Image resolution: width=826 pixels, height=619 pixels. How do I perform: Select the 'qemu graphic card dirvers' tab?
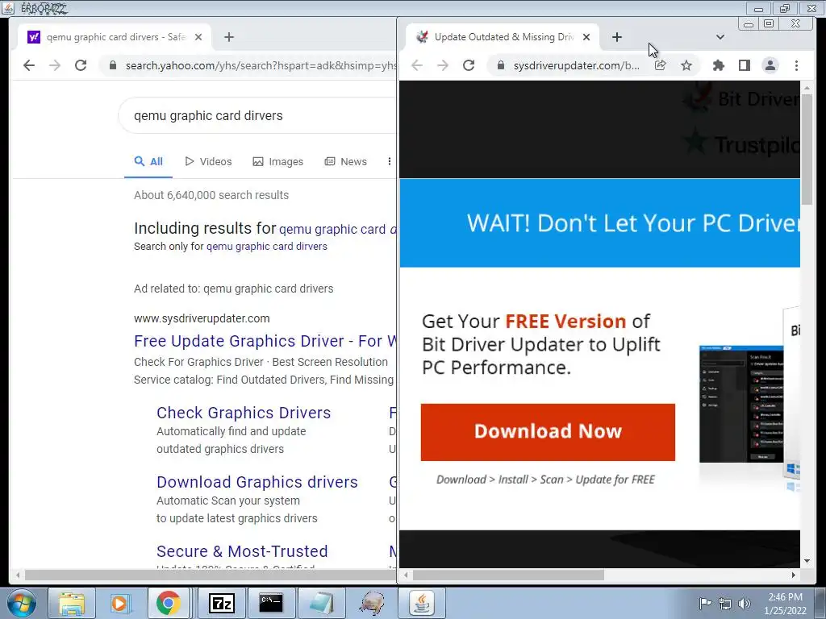(115, 37)
